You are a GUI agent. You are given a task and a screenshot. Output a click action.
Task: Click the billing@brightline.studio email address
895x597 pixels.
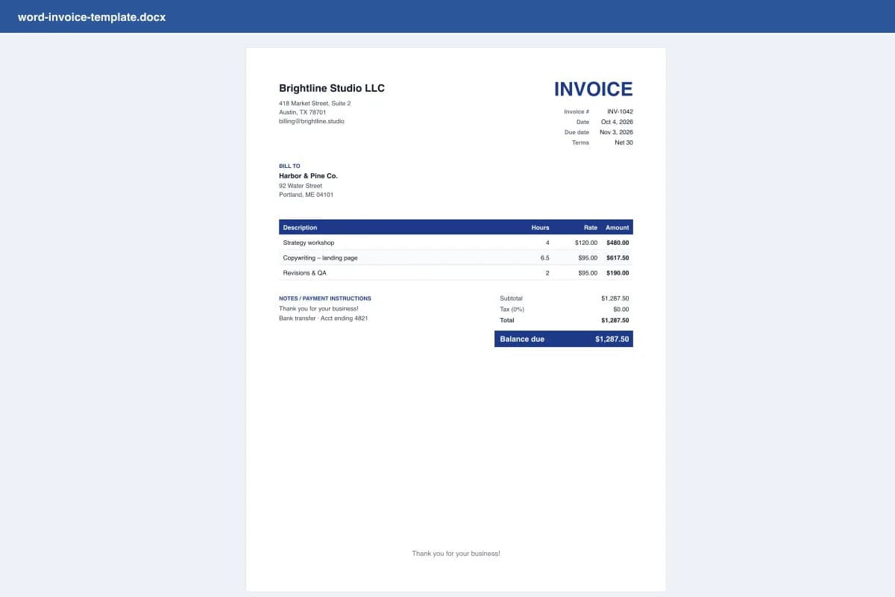coord(312,121)
